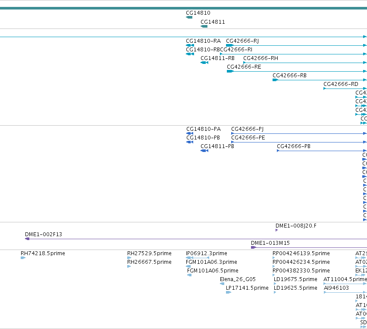Select the DME1-008J20.F marker glyph
Screen dimensions: 367x329
pyautogui.click(x=277, y=231)
